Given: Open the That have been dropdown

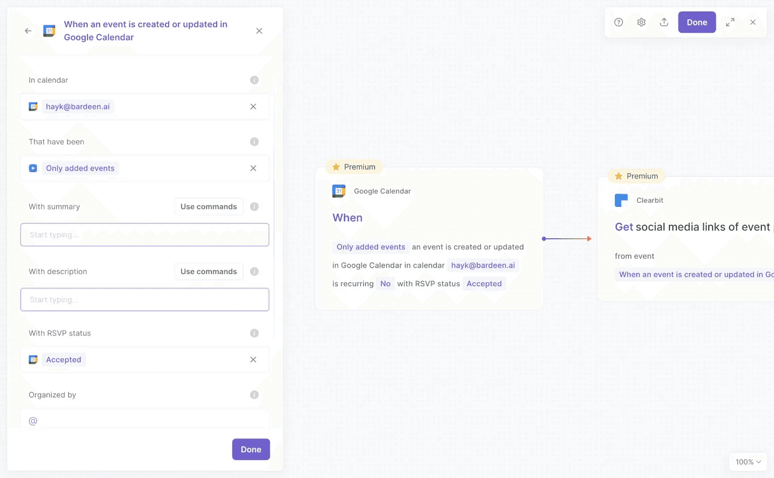Looking at the screenshot, I should [145, 168].
